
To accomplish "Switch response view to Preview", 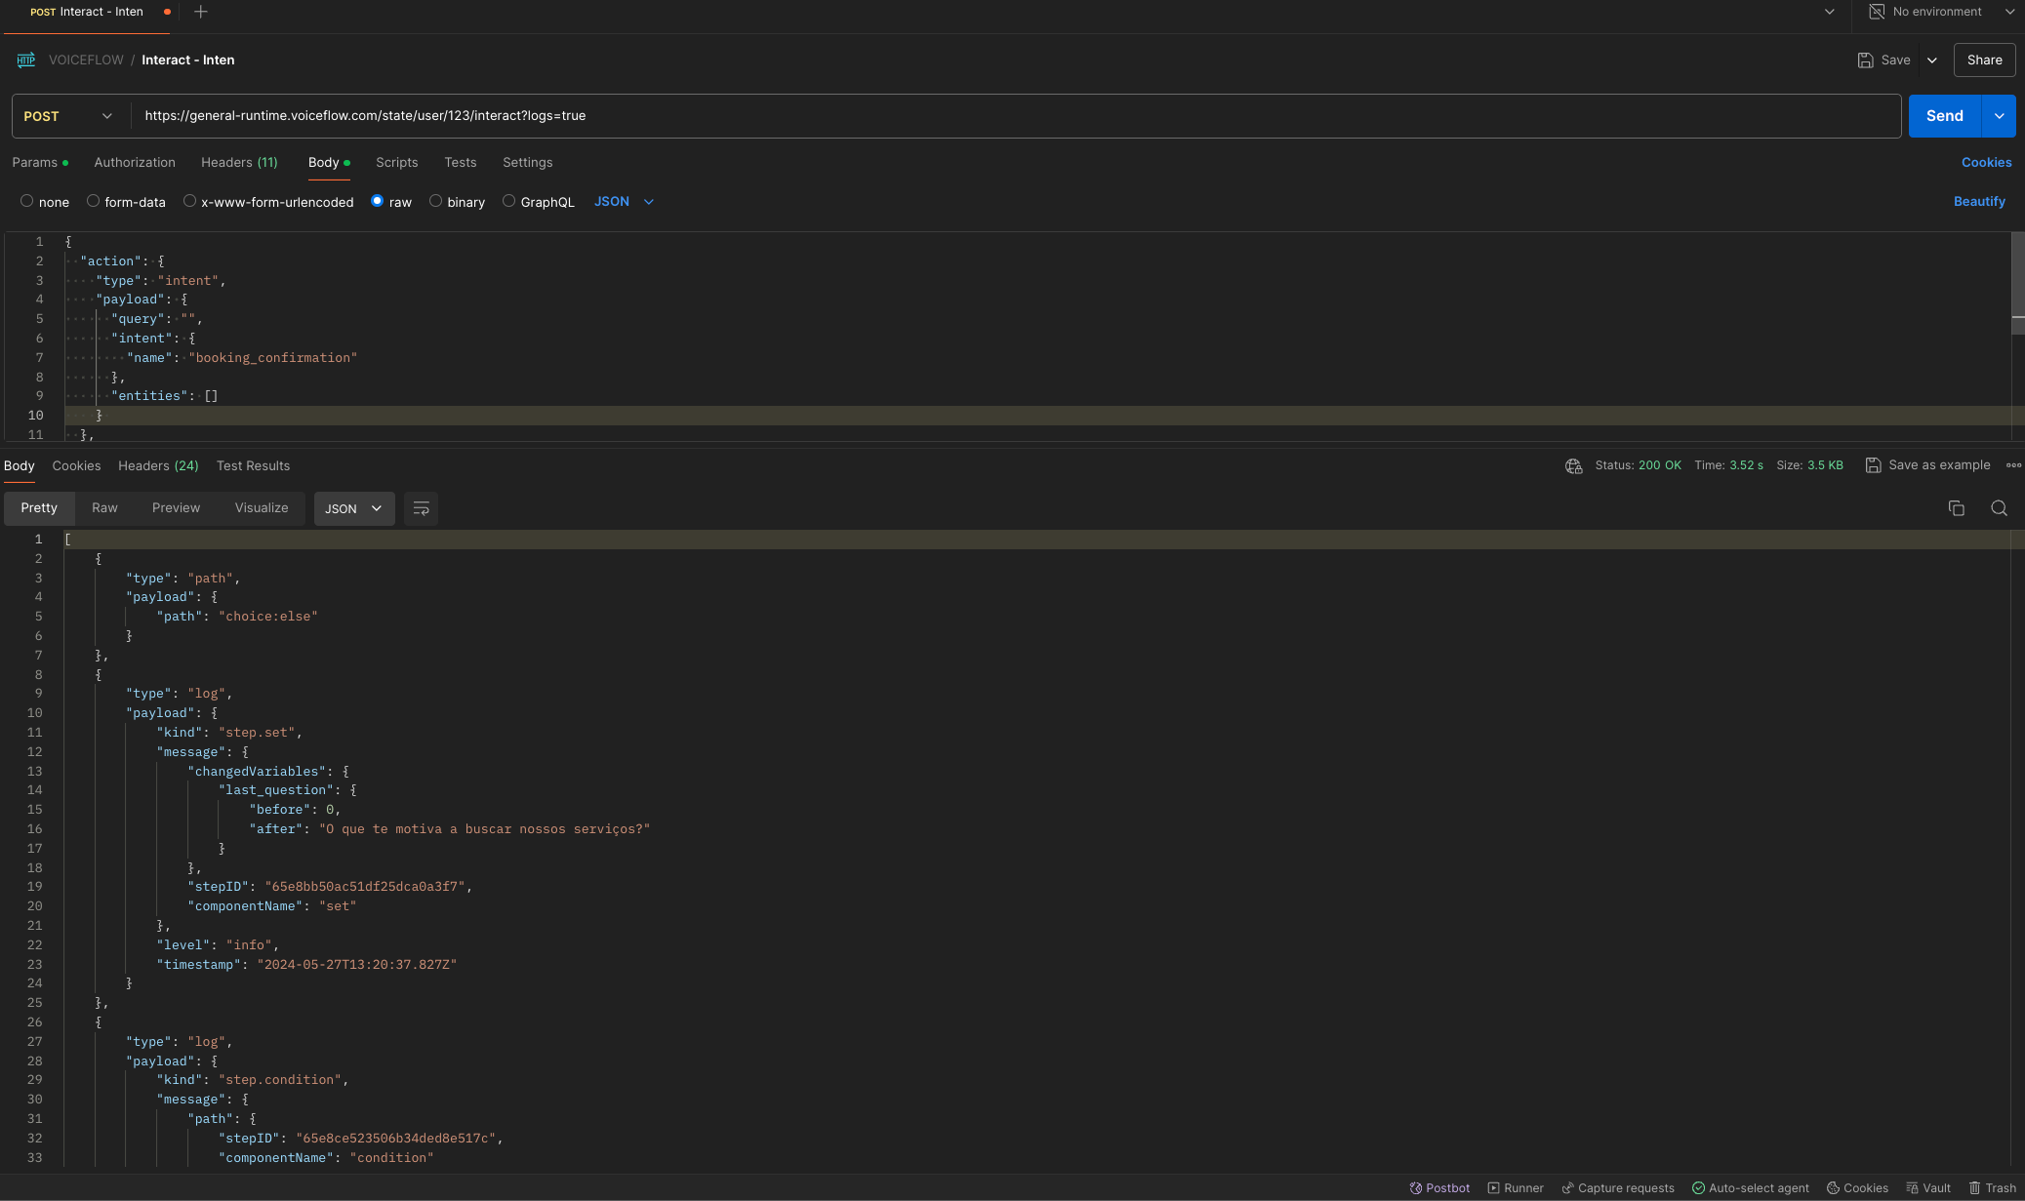I will 176,508.
